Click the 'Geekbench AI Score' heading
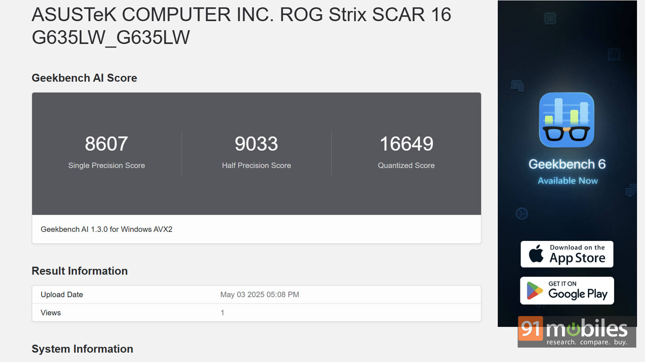Viewport: 645px width, 362px height. pos(84,78)
